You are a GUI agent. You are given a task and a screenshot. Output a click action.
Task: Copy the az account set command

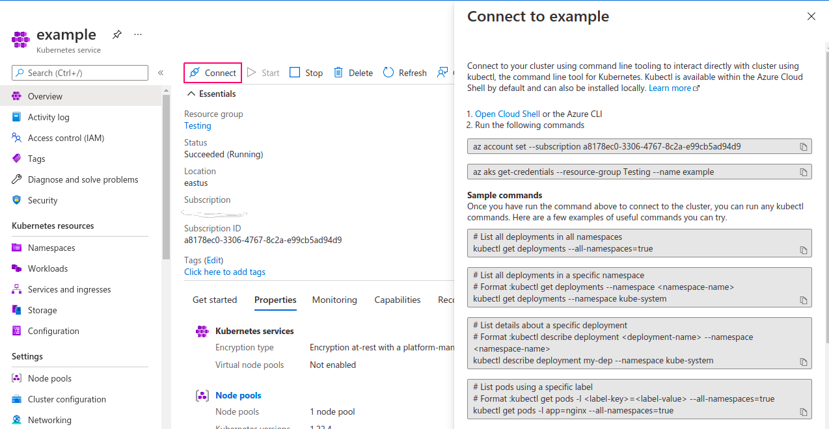click(804, 147)
